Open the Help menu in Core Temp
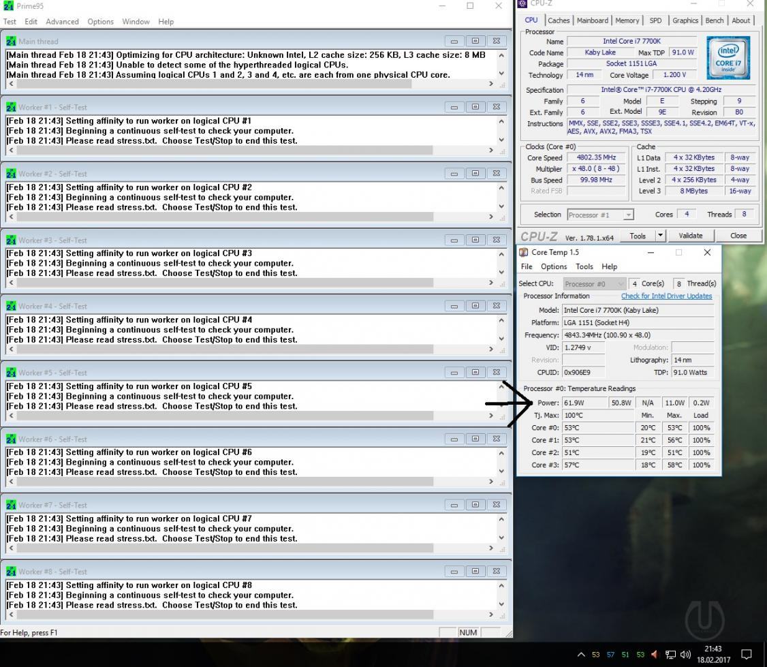Viewport: 767px width, 667px height. 609,266
